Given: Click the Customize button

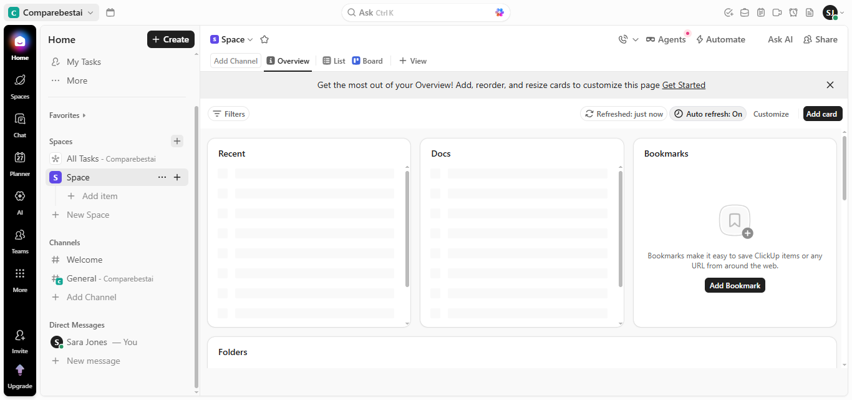Looking at the screenshot, I should click(x=771, y=114).
